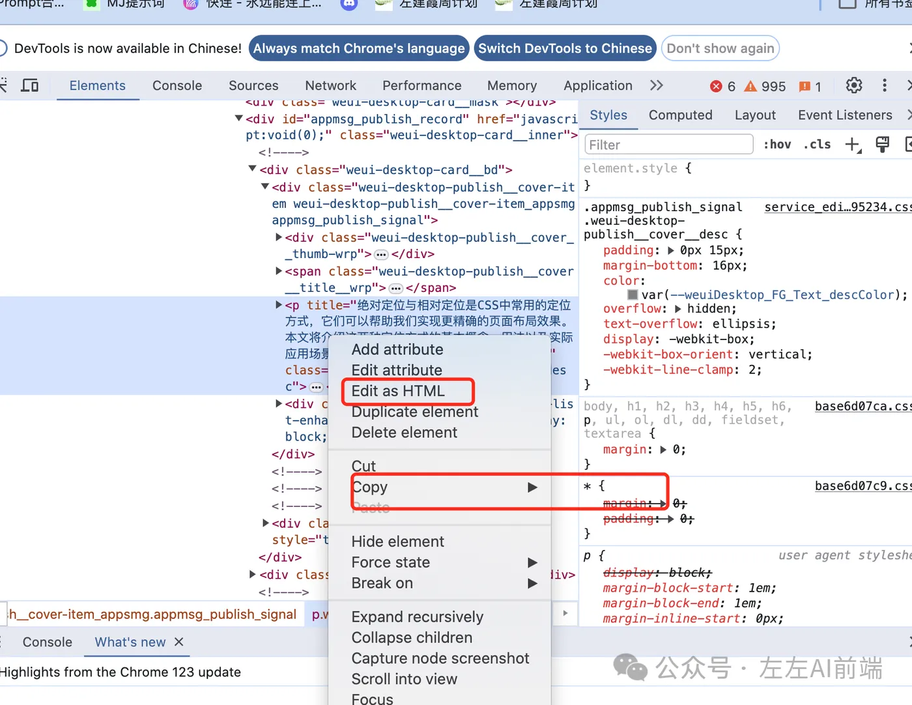912x705 pixels.
Task: Click the red errors count icon
Action: tap(716, 86)
